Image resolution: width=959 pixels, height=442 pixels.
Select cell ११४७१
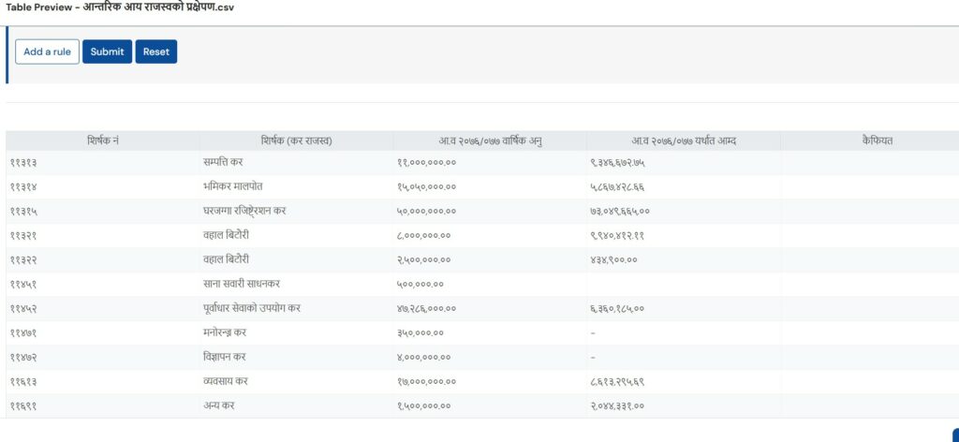(x=103, y=333)
